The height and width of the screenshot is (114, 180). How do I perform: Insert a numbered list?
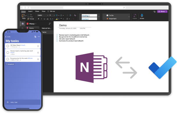[x=61, y=15]
